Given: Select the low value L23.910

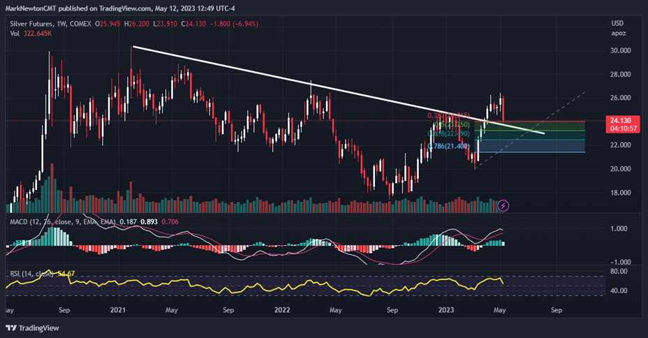Looking at the screenshot, I should 165,24.
